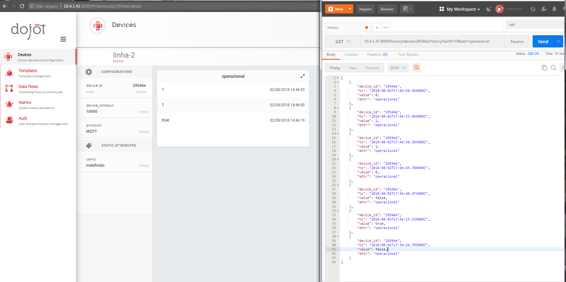The width and height of the screenshot is (566, 282).
Task: Copy the response to clipboard
Action: (544, 68)
